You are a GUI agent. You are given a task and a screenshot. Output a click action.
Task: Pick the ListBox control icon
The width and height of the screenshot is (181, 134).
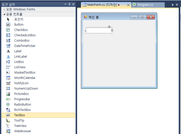click(8, 62)
